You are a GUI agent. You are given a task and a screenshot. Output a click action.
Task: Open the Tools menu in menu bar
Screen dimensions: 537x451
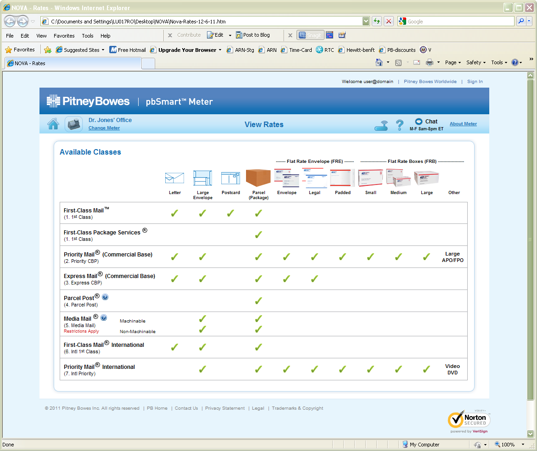pyautogui.click(x=88, y=36)
